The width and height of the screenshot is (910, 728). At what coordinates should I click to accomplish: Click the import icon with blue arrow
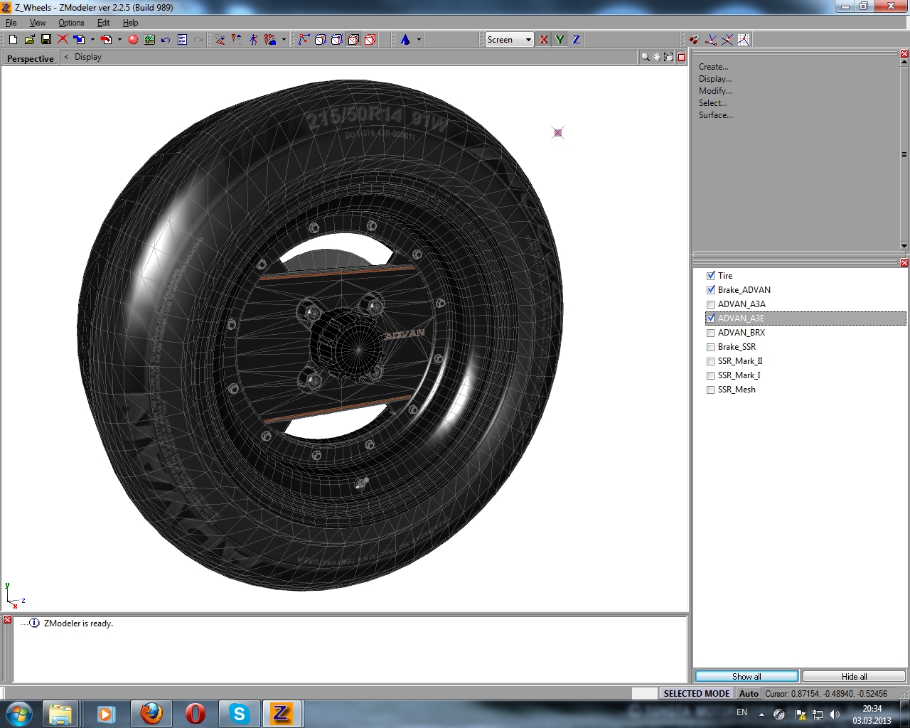[80, 40]
